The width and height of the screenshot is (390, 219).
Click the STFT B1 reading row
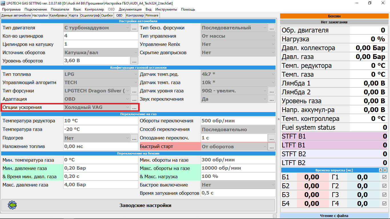click(334, 136)
